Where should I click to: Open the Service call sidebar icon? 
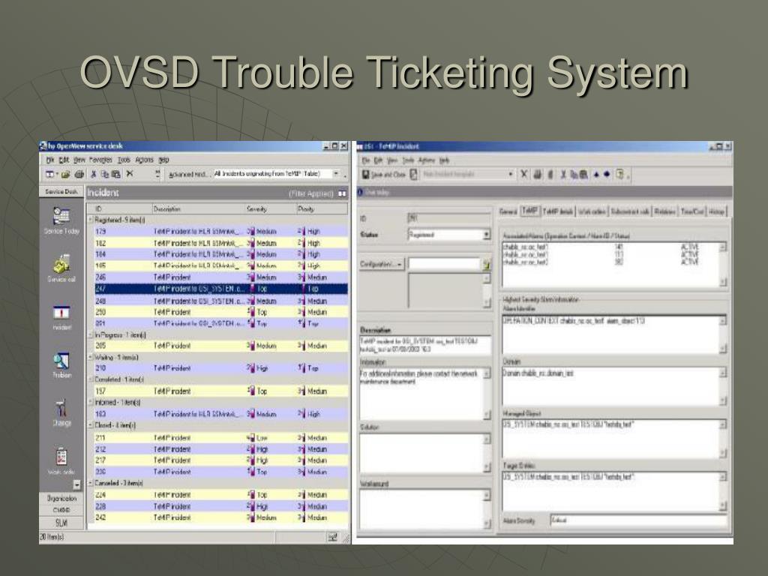point(61,264)
